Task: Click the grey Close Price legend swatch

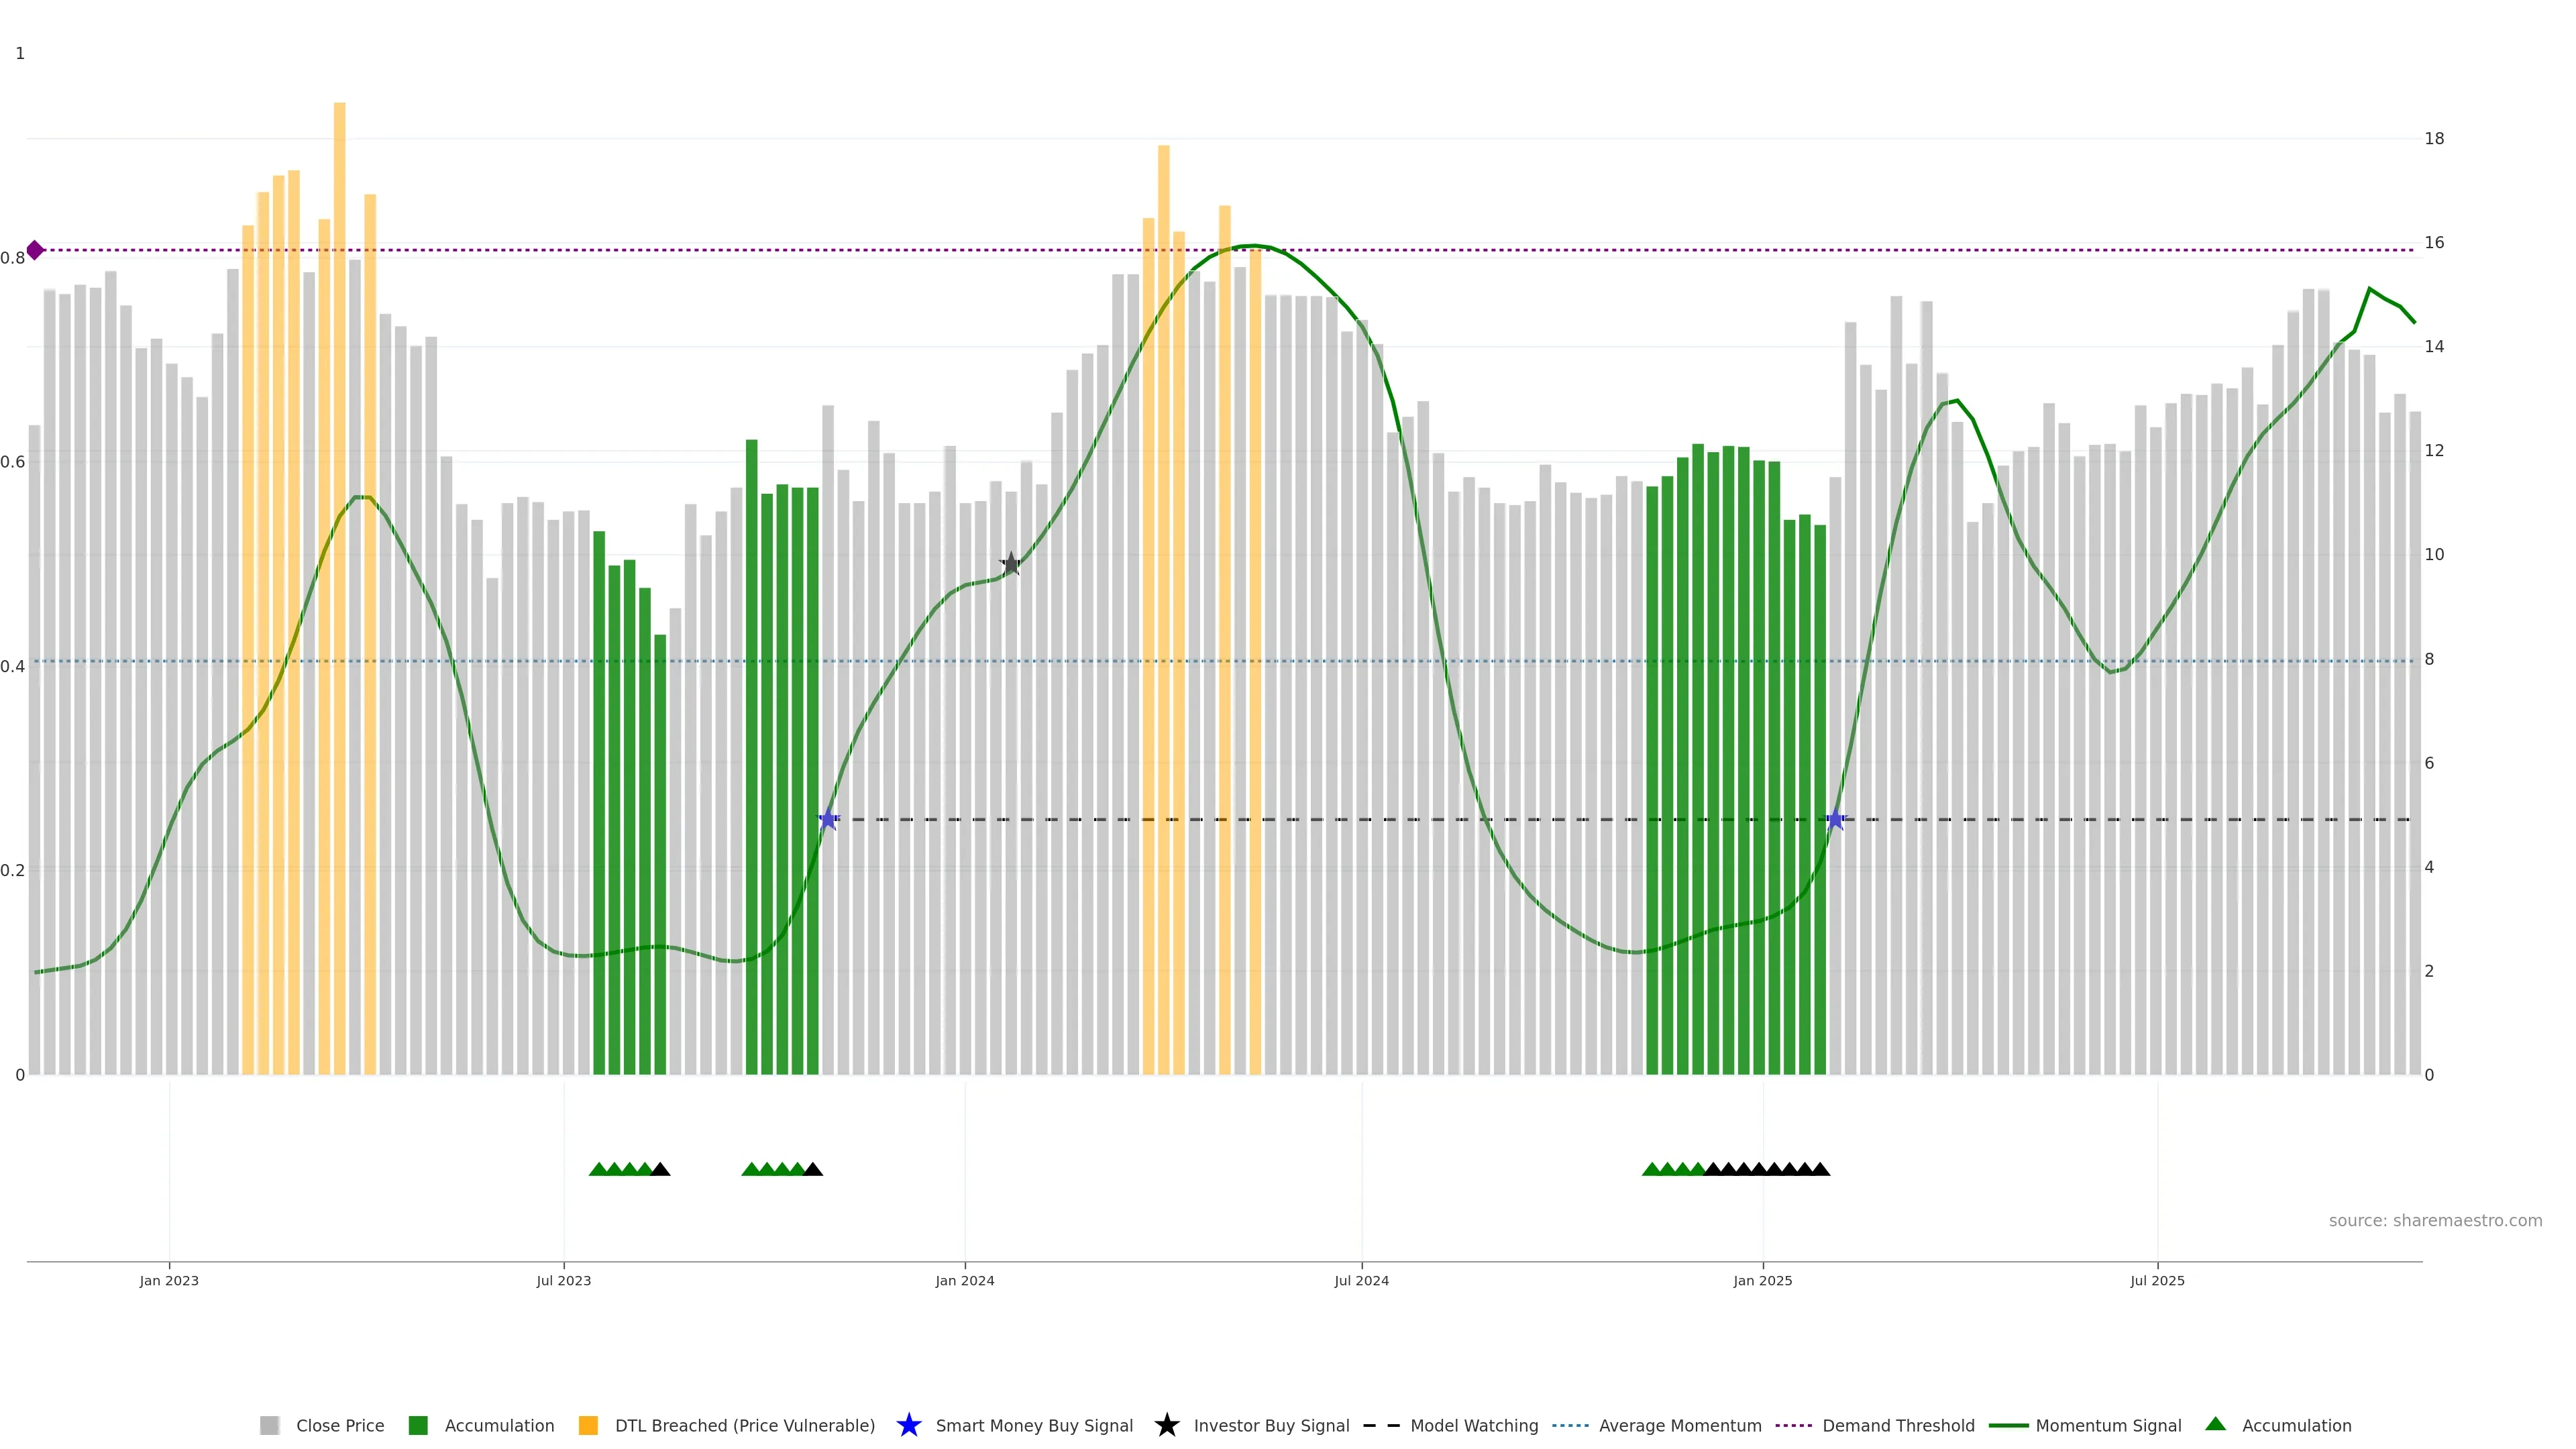Action: tap(269, 1425)
